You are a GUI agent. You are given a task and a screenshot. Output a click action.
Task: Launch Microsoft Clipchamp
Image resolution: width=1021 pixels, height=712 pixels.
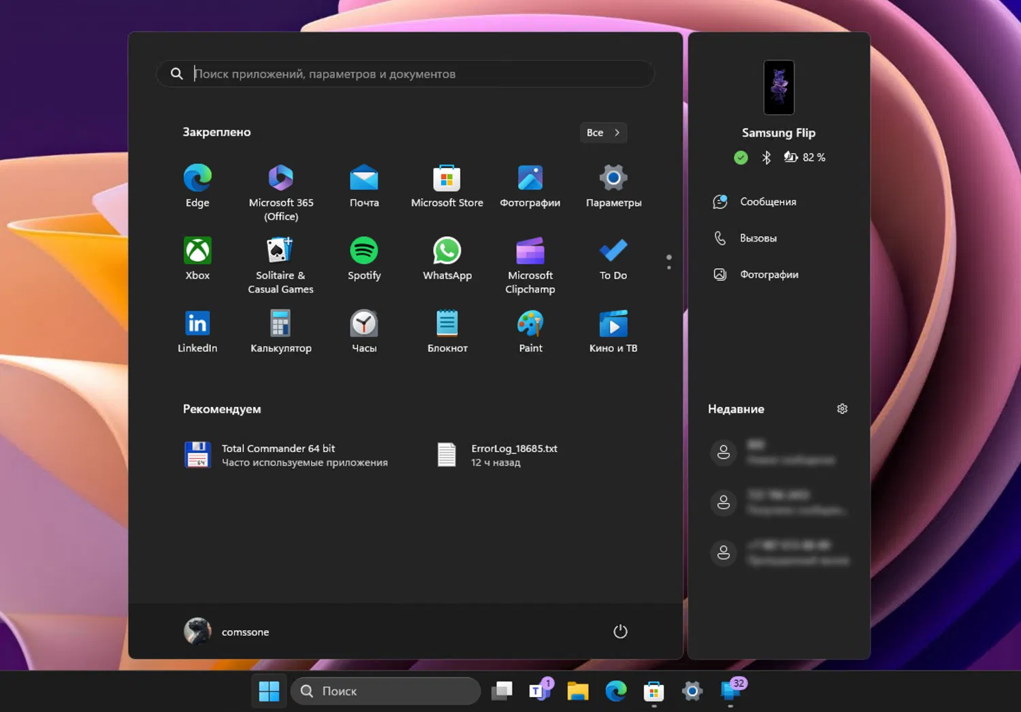click(x=530, y=265)
